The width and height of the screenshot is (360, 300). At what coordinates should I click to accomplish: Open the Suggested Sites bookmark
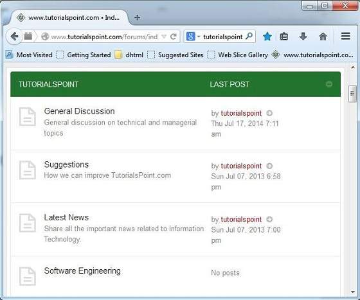(x=175, y=55)
